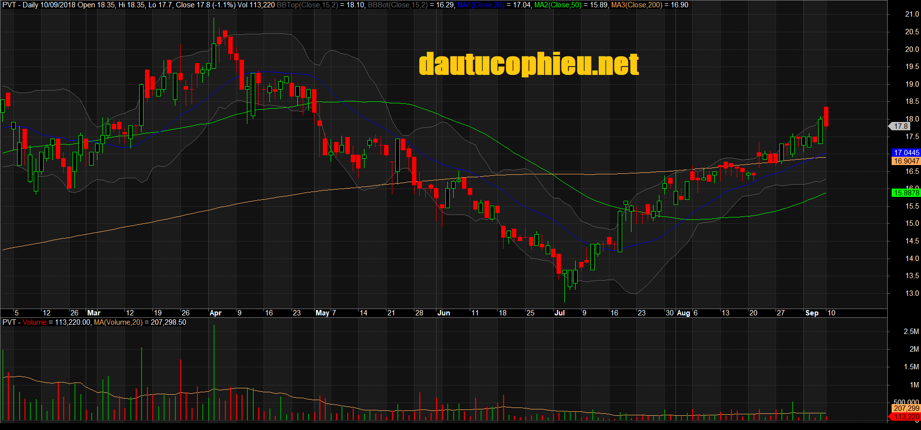Click the 18.5 price axis label
Viewport: 921px width, 430px height.
coord(912,102)
